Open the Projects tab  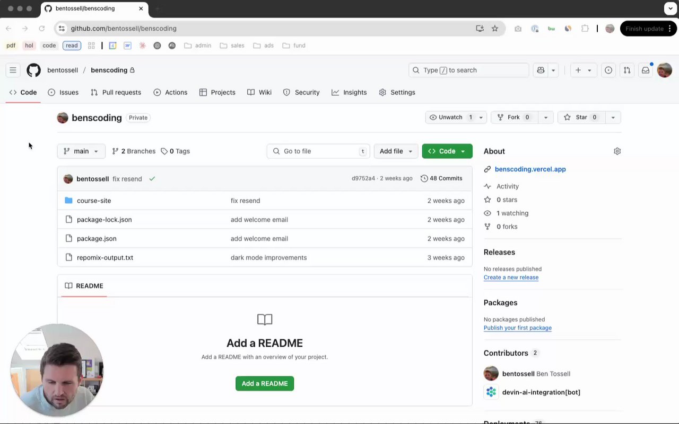tap(217, 92)
